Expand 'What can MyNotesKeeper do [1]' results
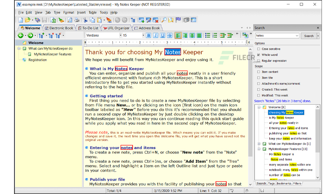Viewport: 336px width, 194px height. click(x=259, y=144)
